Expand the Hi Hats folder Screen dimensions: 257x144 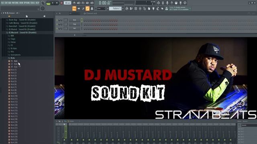[x=12, y=48]
